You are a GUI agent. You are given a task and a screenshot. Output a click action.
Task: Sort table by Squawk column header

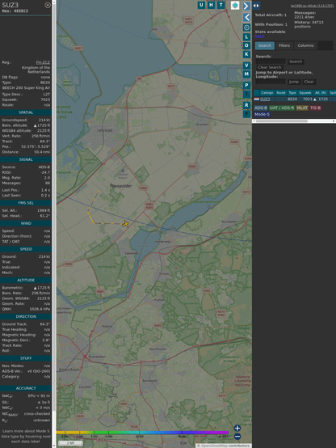point(305,93)
